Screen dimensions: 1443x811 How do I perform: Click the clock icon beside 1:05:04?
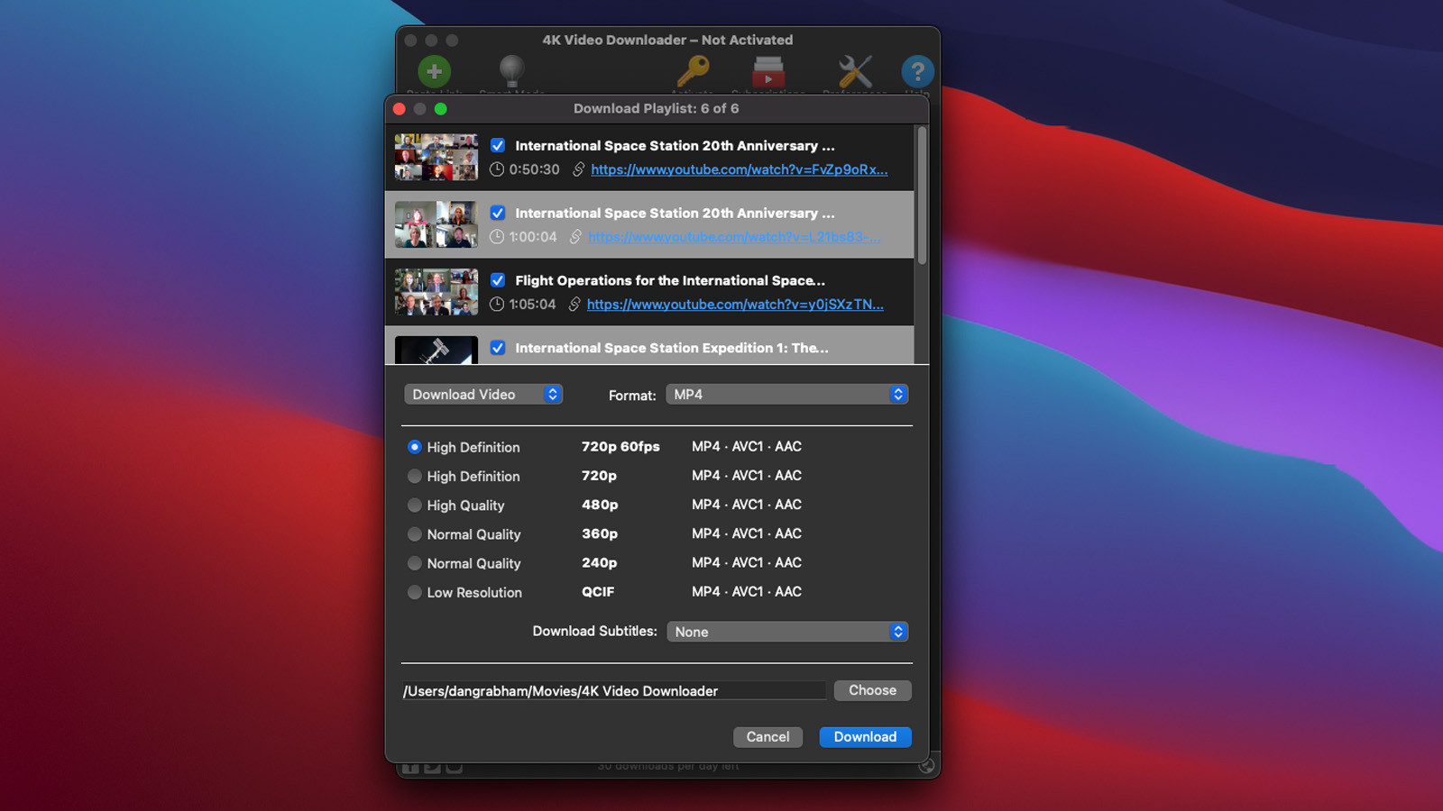click(497, 305)
